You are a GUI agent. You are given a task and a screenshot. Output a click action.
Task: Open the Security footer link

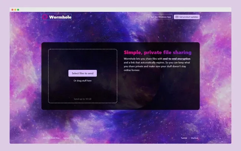click(67, 138)
